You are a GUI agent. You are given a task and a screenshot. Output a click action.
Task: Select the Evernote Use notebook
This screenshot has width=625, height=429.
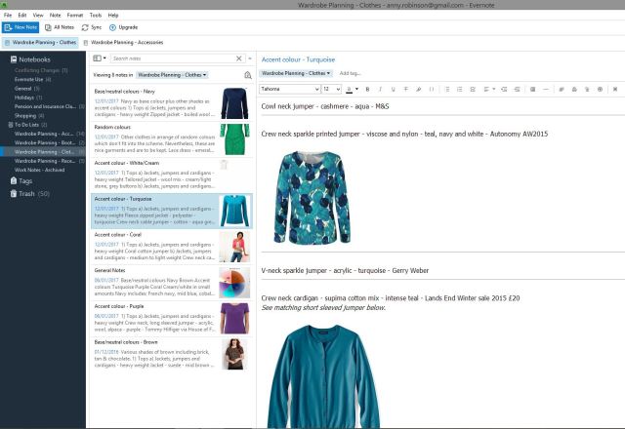click(32, 79)
